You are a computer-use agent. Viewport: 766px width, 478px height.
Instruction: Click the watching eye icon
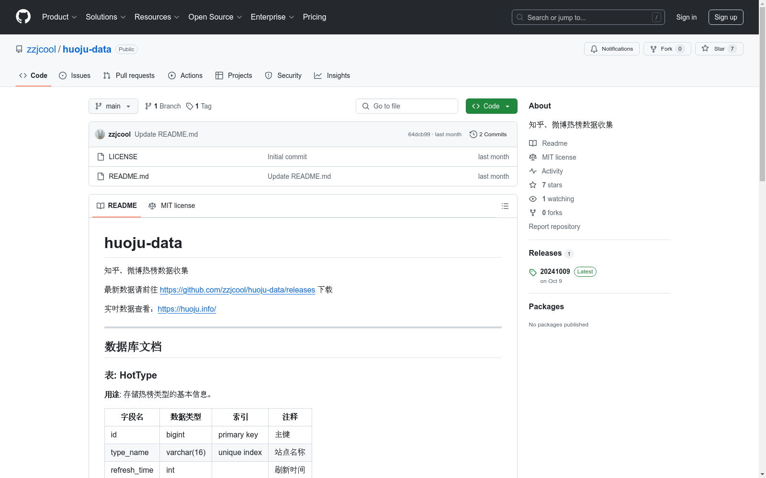533,199
